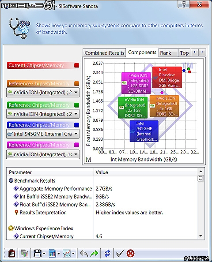212x262 pixels.
Task: Click the magenta nVidia ION 1GB chart label
Action: click(x=136, y=83)
